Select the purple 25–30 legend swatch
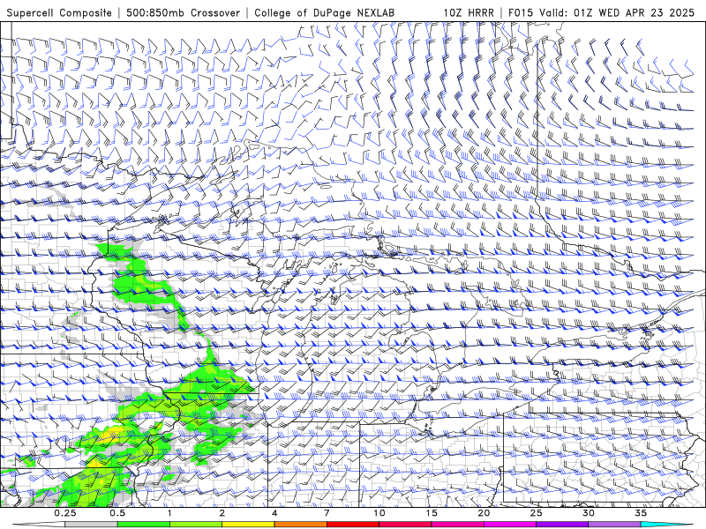The width and height of the screenshot is (706, 529). tap(562, 525)
